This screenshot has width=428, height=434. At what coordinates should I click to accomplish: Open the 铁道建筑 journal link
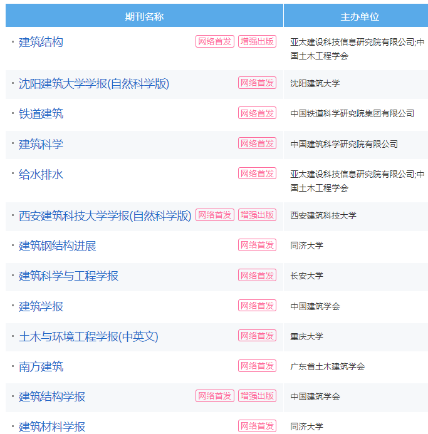click(41, 114)
